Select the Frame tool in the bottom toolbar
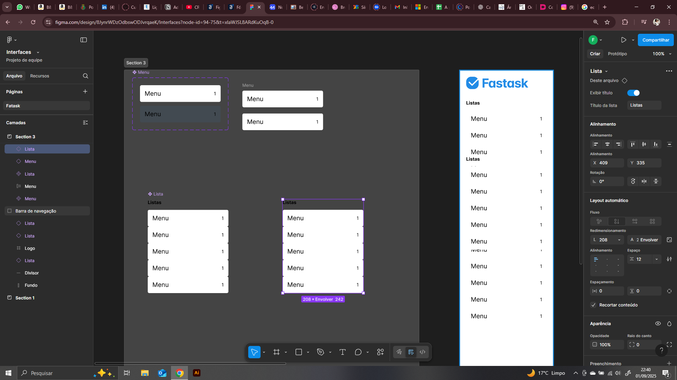Screen dimensions: 677x380 [x=276, y=352]
